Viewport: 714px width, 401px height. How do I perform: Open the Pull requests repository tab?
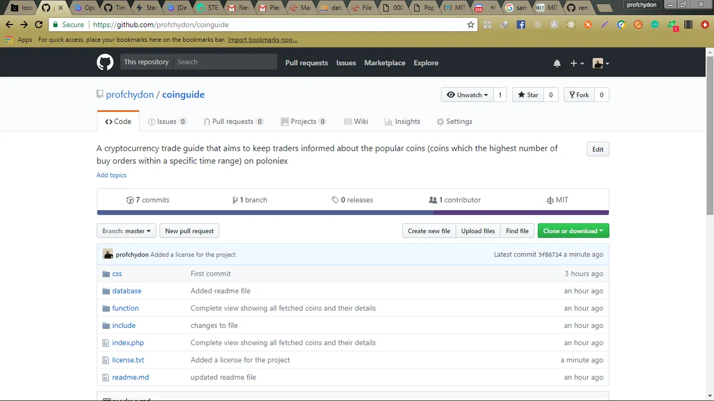tap(233, 122)
